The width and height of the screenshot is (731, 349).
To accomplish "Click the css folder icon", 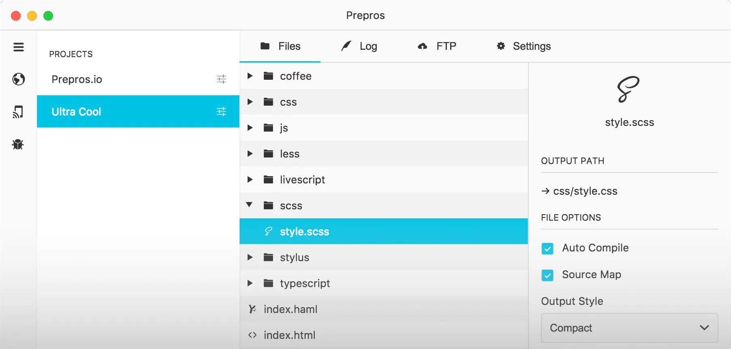I will [268, 102].
